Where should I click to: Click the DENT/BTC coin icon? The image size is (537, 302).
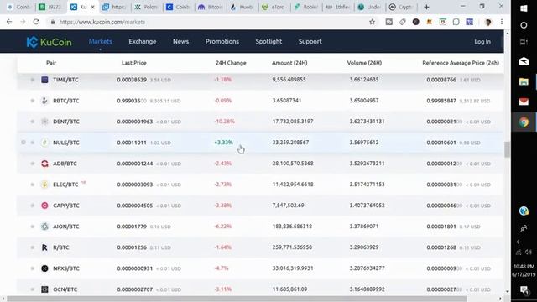(44, 122)
